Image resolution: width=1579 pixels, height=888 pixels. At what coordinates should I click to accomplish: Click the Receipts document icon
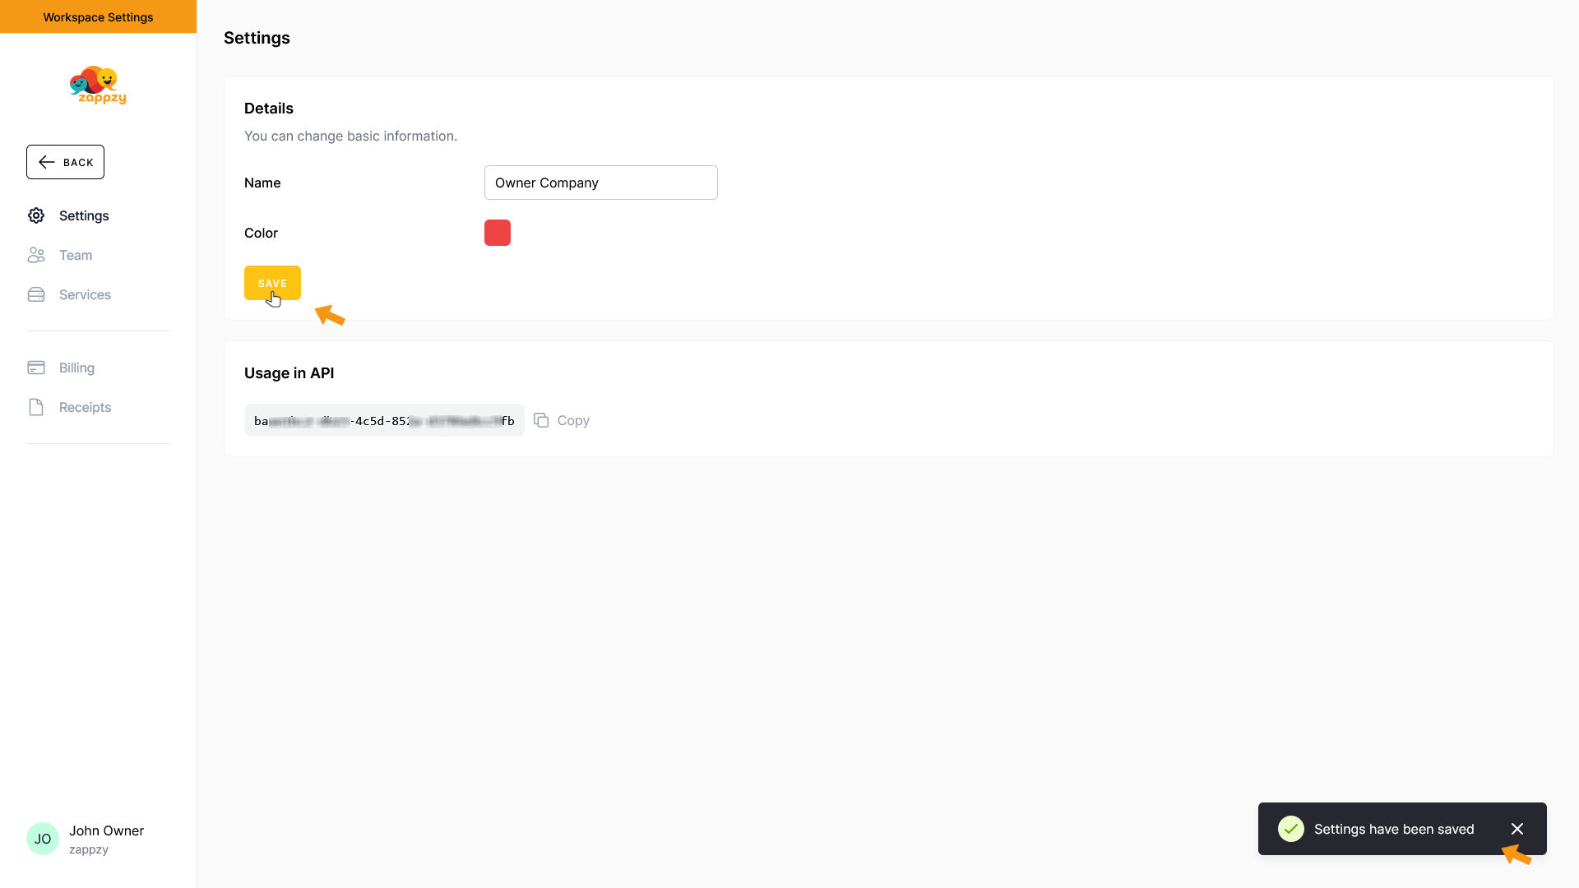click(36, 407)
